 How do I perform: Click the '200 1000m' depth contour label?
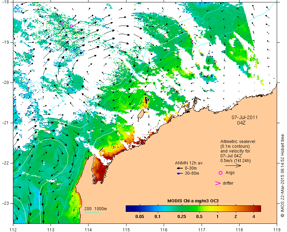pyautogui.click(x=96, y=209)
